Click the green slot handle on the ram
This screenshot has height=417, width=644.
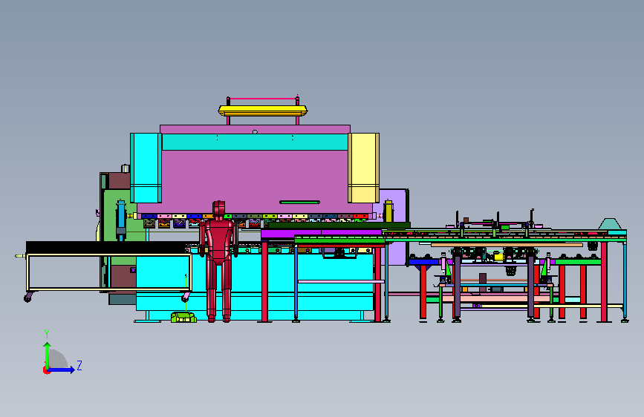(299, 202)
